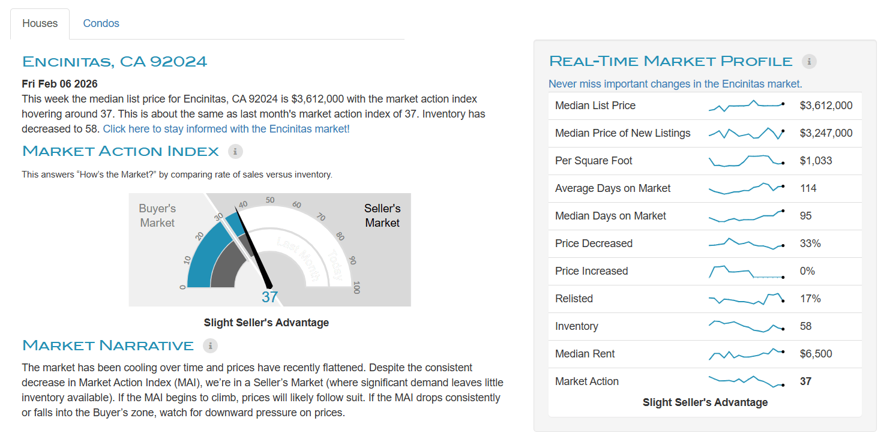The width and height of the screenshot is (887, 439).
Task: Click the Price Increased sparkline chart
Action: [747, 271]
